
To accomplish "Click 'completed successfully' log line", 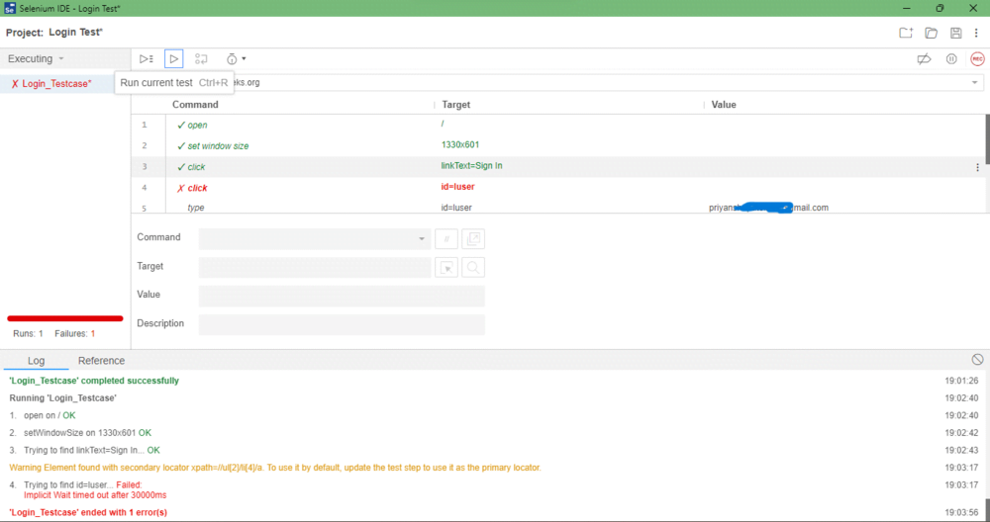I will pyautogui.click(x=94, y=381).
